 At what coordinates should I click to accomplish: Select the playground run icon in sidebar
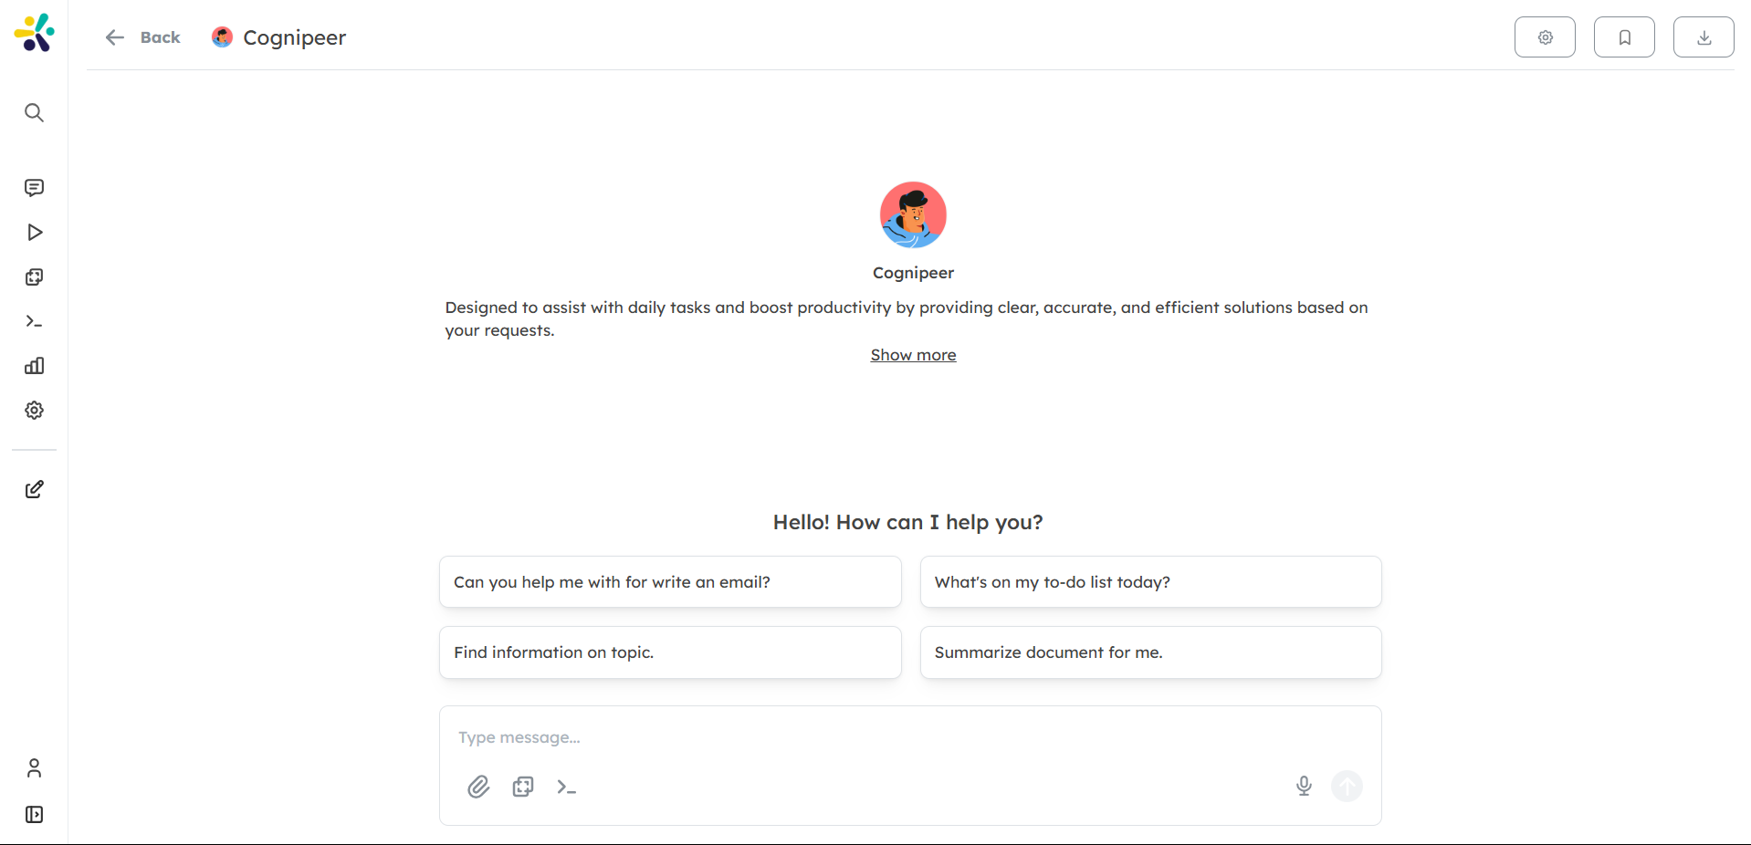point(34,233)
